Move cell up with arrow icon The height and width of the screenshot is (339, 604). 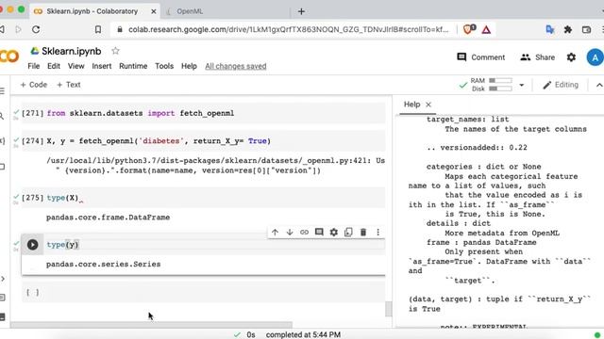[275, 233]
